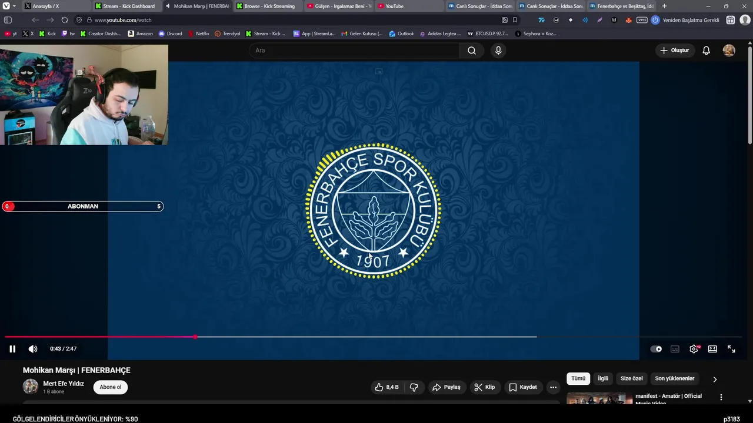
Task: Dislike the video with thumbs down
Action: coord(414,387)
